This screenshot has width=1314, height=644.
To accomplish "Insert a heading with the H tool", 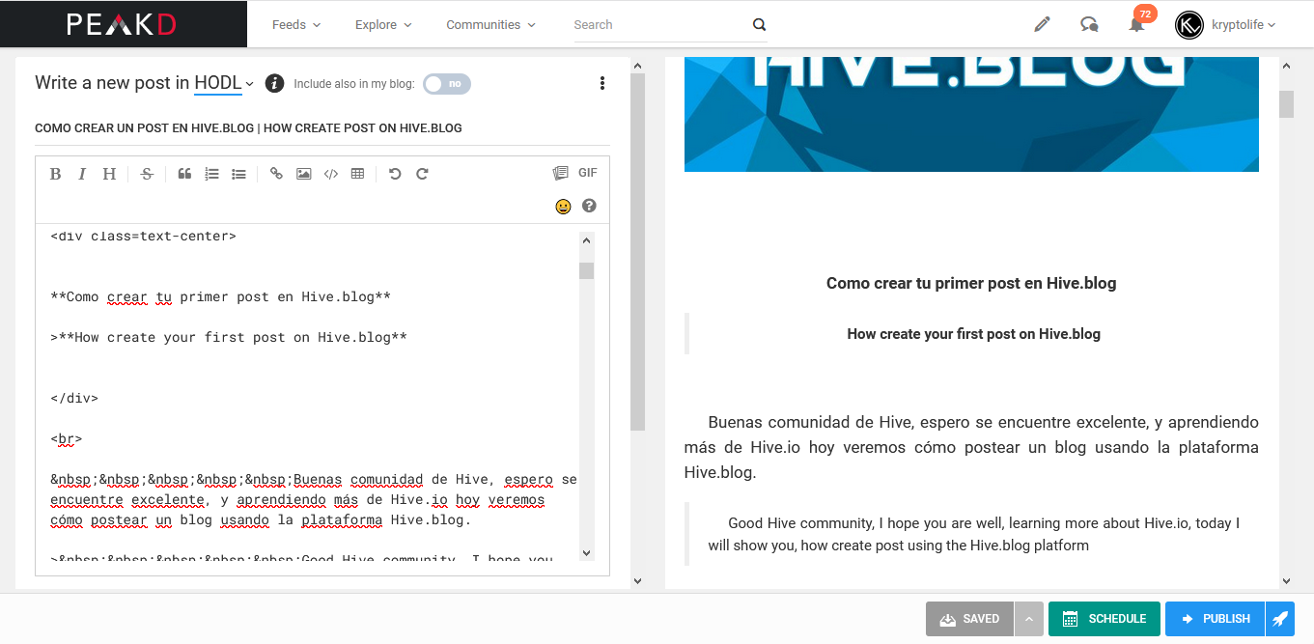I will click(x=109, y=174).
